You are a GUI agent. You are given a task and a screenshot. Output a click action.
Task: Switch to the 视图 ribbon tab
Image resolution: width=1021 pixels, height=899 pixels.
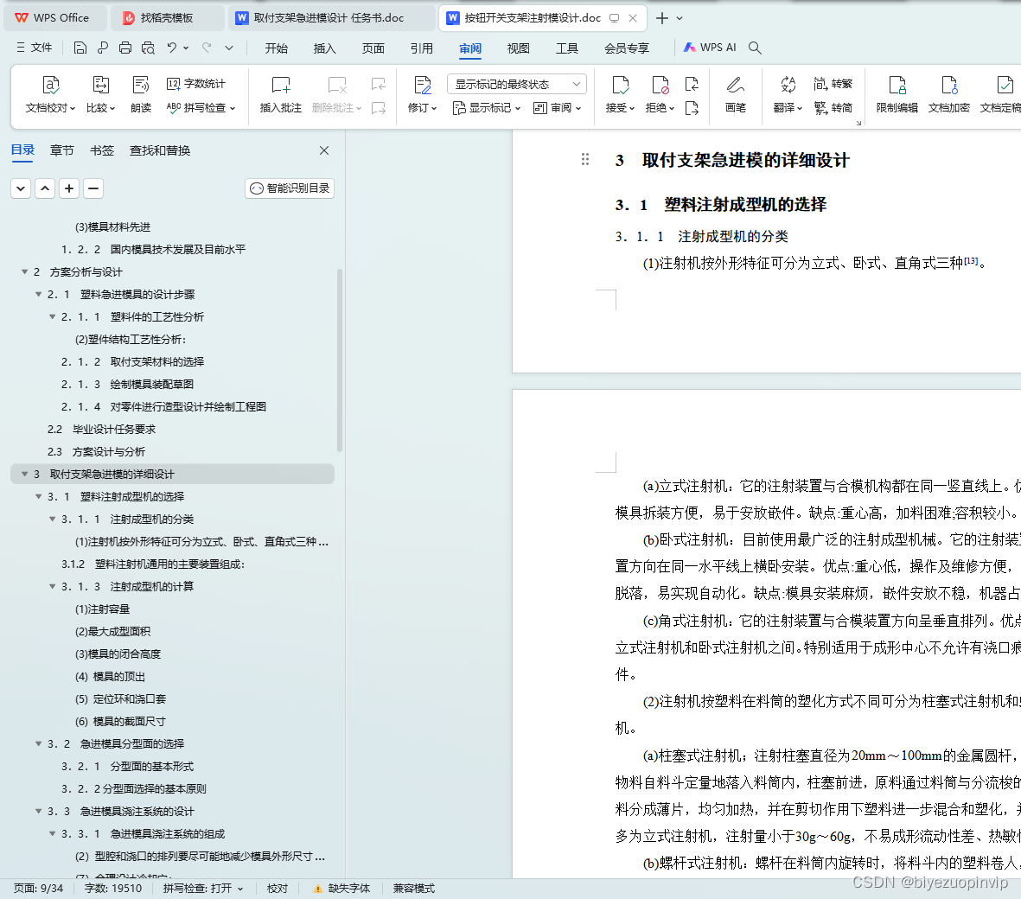pos(519,48)
